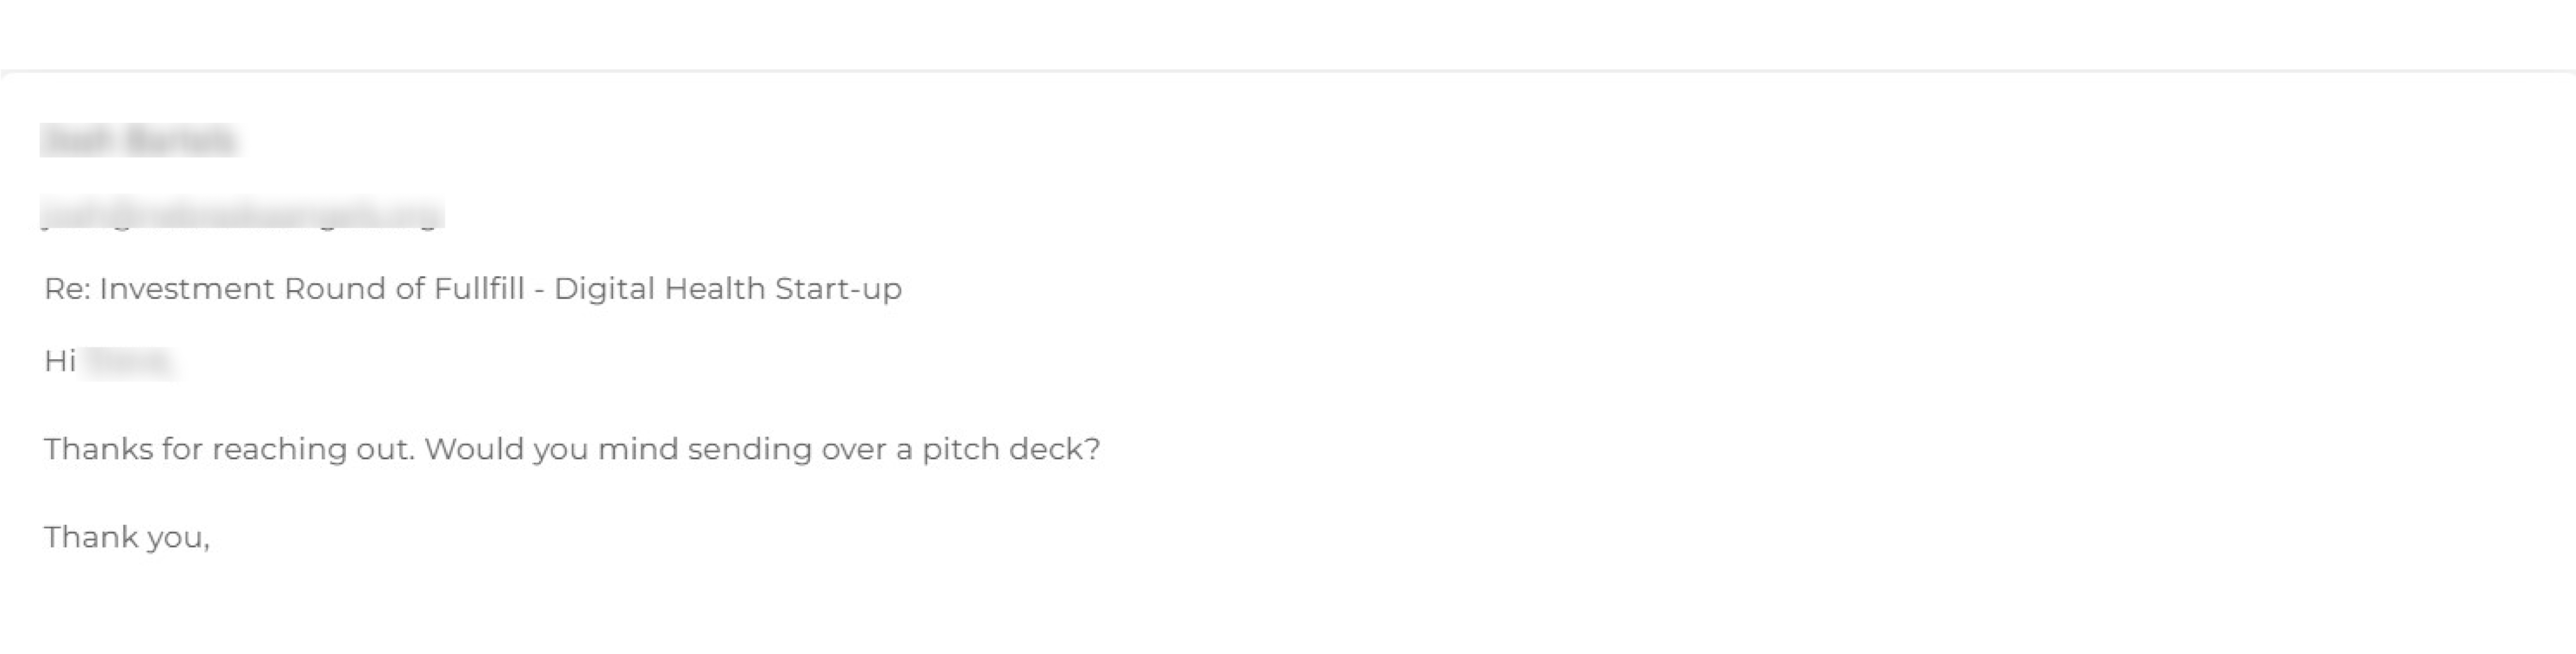
Task: Click "pitch deck?" in the message body
Action: [x=1010, y=449]
